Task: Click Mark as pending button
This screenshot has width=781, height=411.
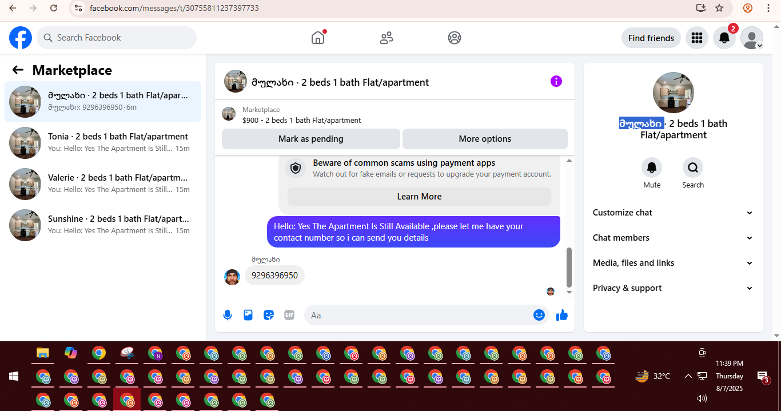Action: (x=311, y=139)
